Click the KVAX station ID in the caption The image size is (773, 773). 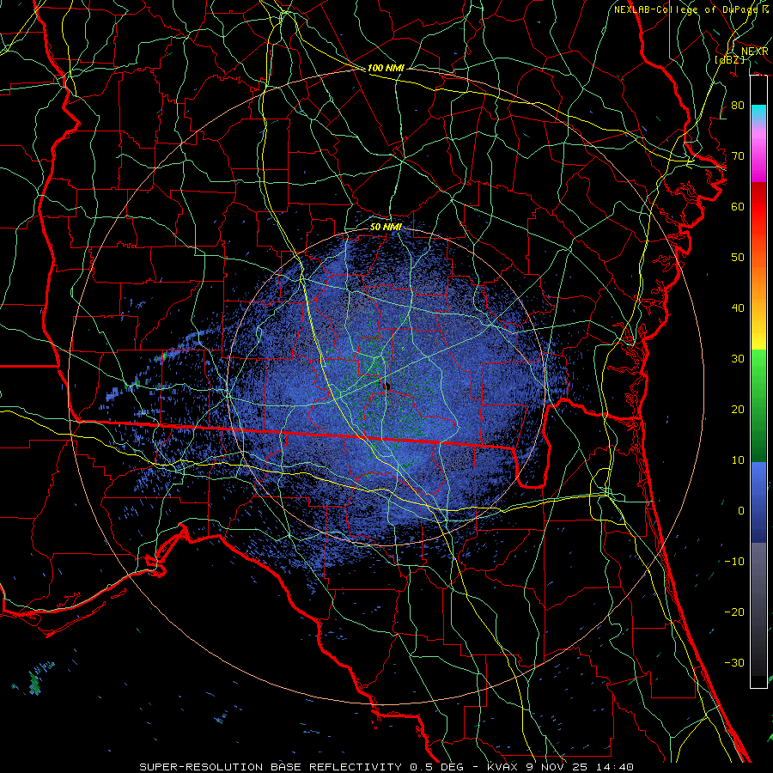coord(502,767)
